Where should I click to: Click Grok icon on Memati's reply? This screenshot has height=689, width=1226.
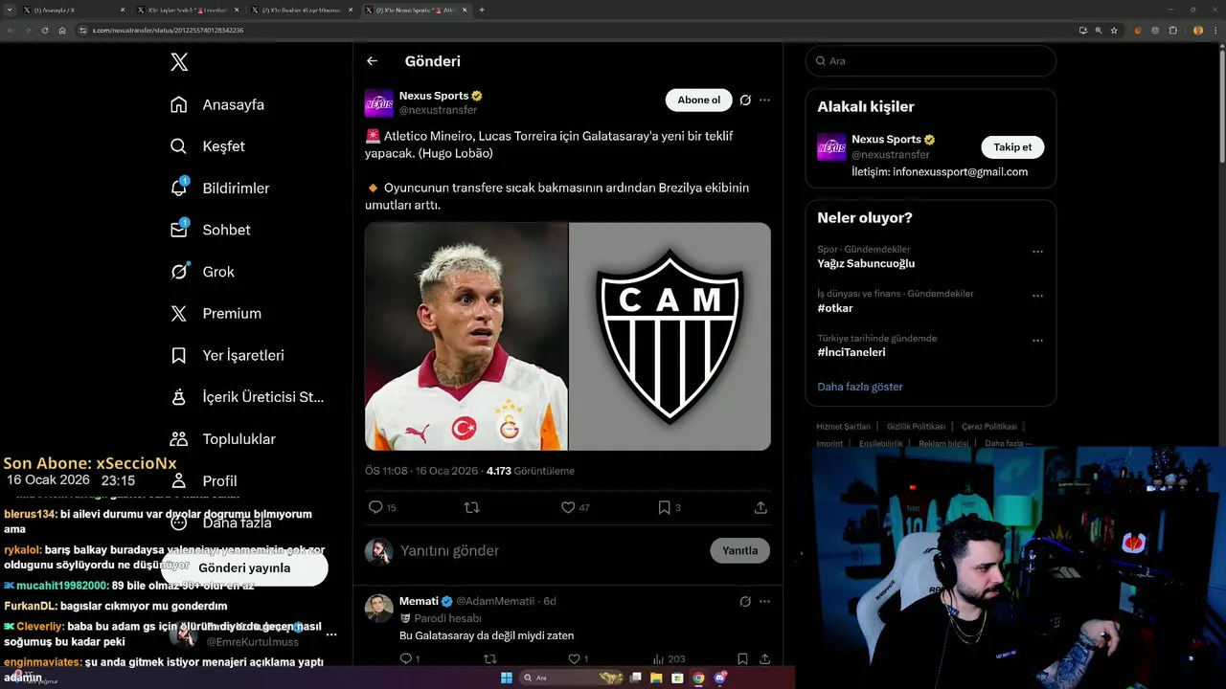click(745, 601)
